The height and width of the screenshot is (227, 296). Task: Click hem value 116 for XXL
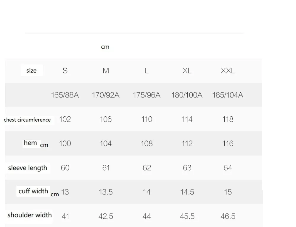tap(228, 144)
